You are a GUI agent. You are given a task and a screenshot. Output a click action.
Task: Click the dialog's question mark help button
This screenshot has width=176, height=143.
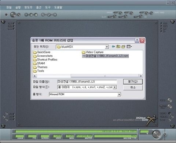tap(137, 40)
